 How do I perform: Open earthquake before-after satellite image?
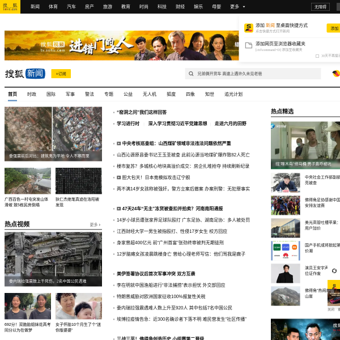pos(53,134)
